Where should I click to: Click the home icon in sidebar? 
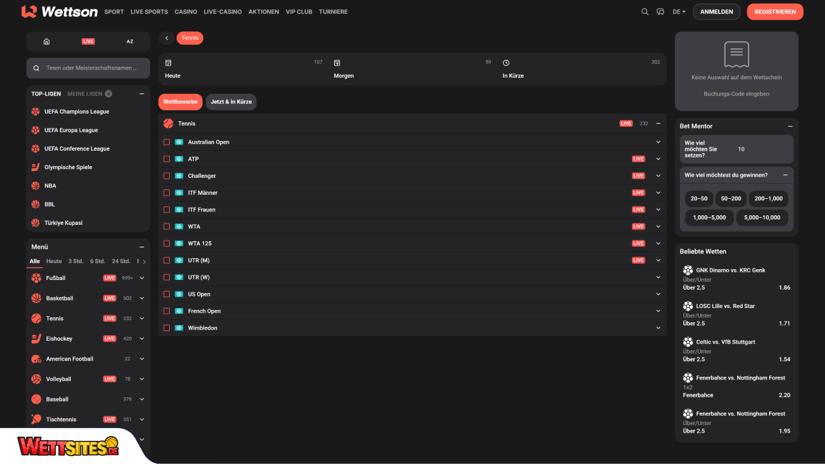pyautogui.click(x=46, y=42)
